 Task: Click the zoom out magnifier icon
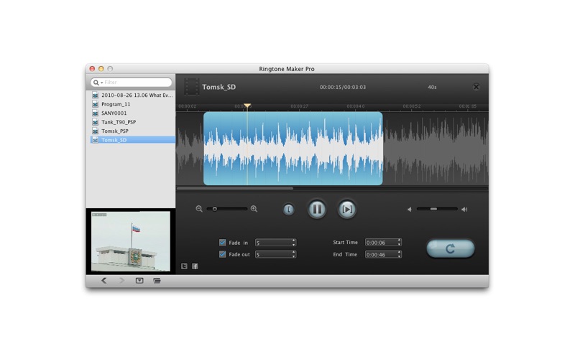(199, 209)
